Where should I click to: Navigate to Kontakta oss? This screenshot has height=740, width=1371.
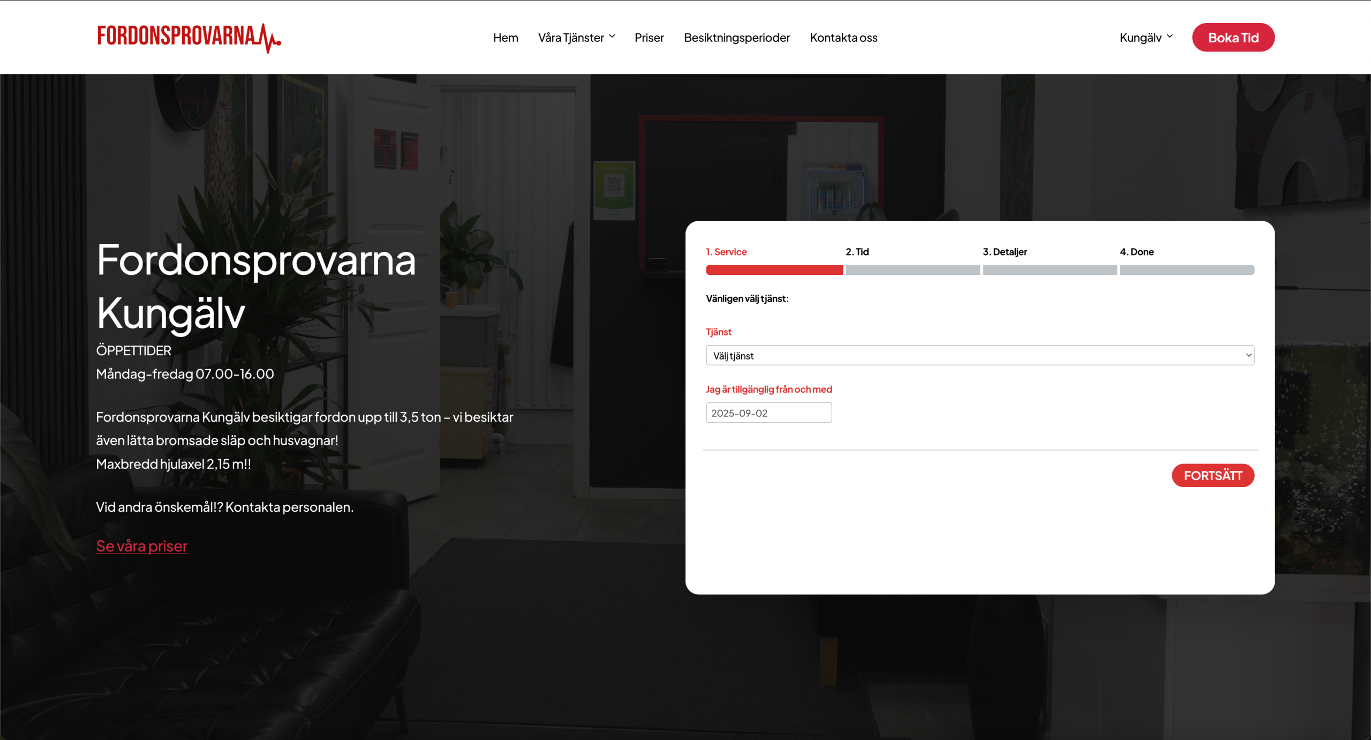pos(843,38)
